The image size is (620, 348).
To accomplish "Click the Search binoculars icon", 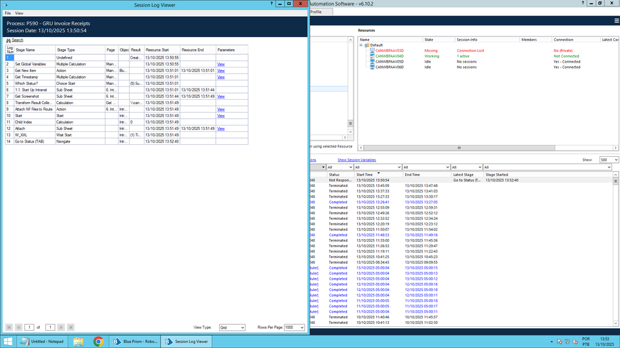I will [9, 40].
